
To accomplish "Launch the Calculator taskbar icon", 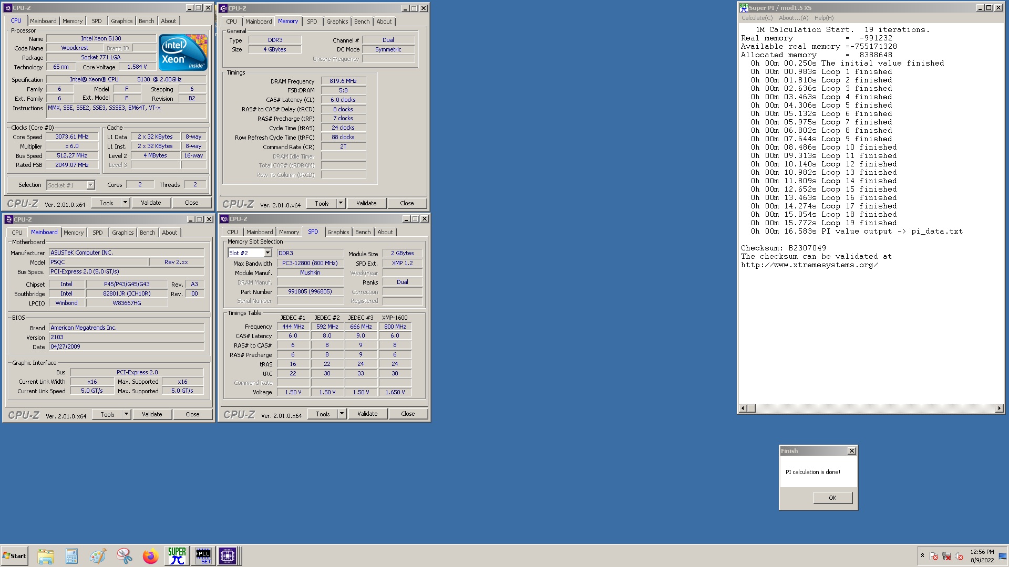I will [71, 556].
